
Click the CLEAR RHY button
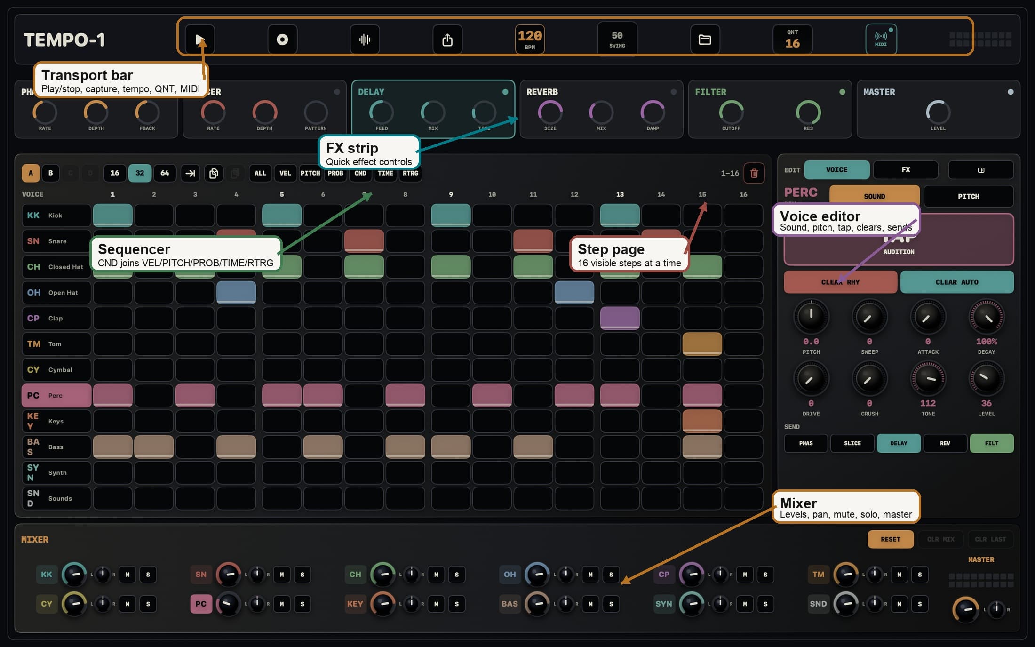(840, 282)
